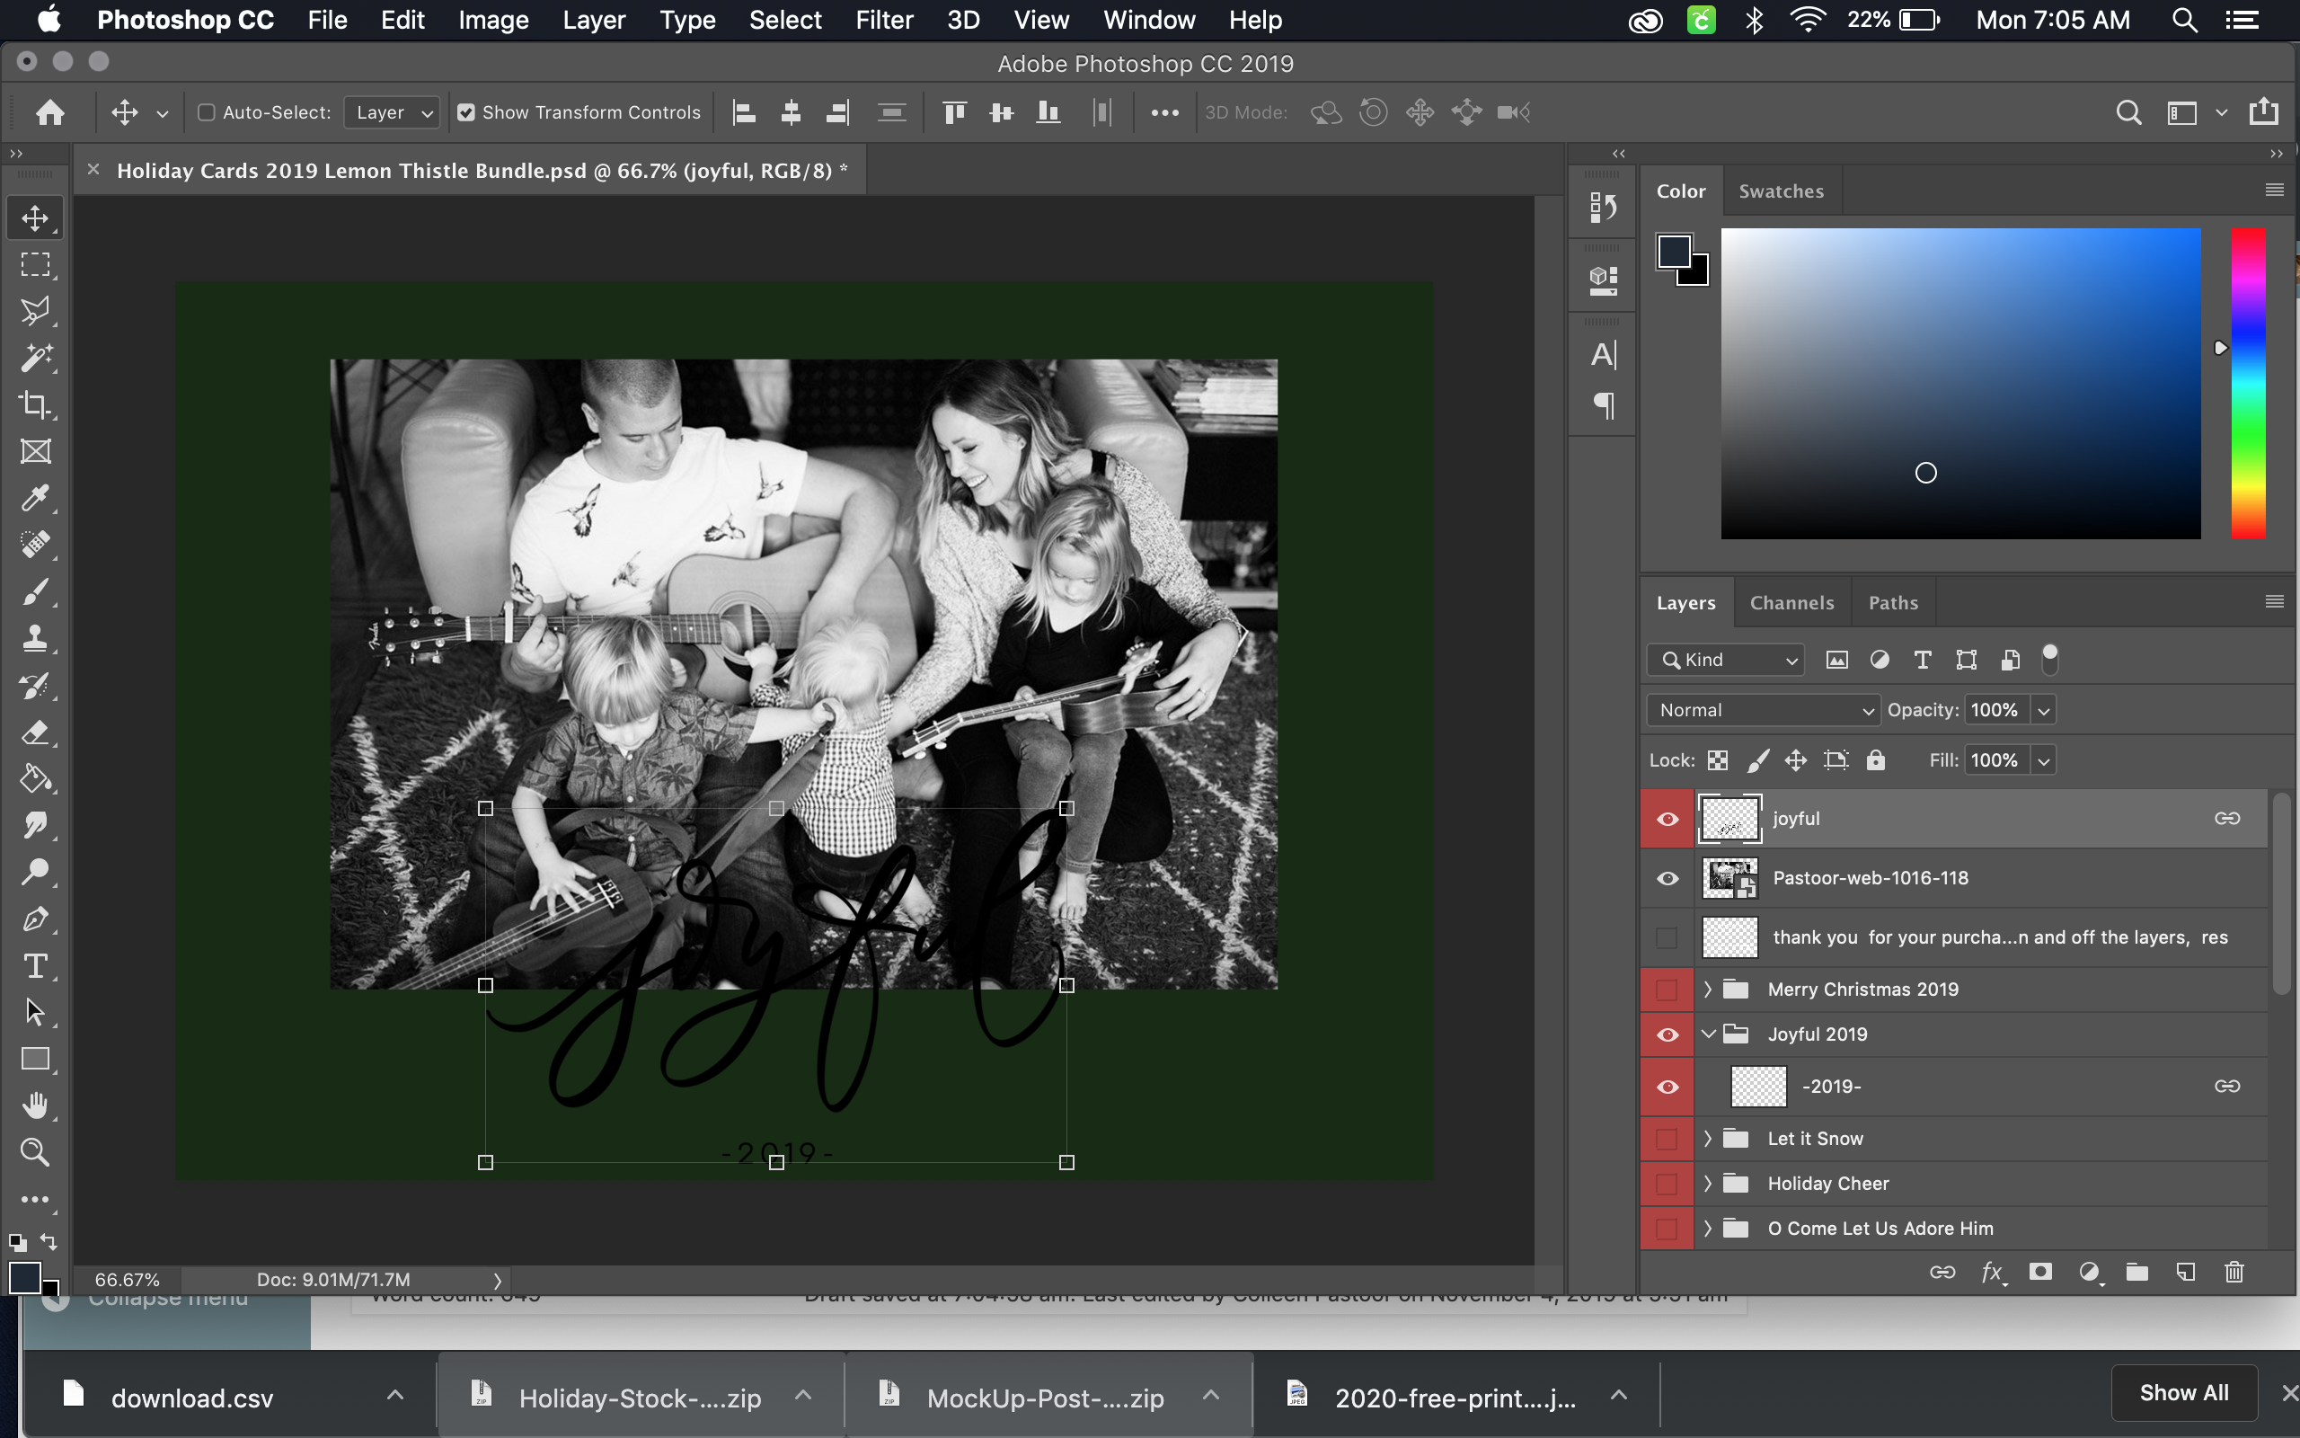Switch to the Channels tab
Image resolution: width=2300 pixels, height=1438 pixels.
(1791, 603)
